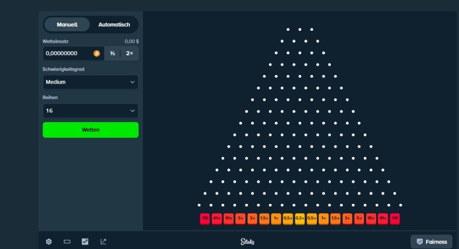Open the Fairness button
459x249 pixels.
click(x=432, y=242)
